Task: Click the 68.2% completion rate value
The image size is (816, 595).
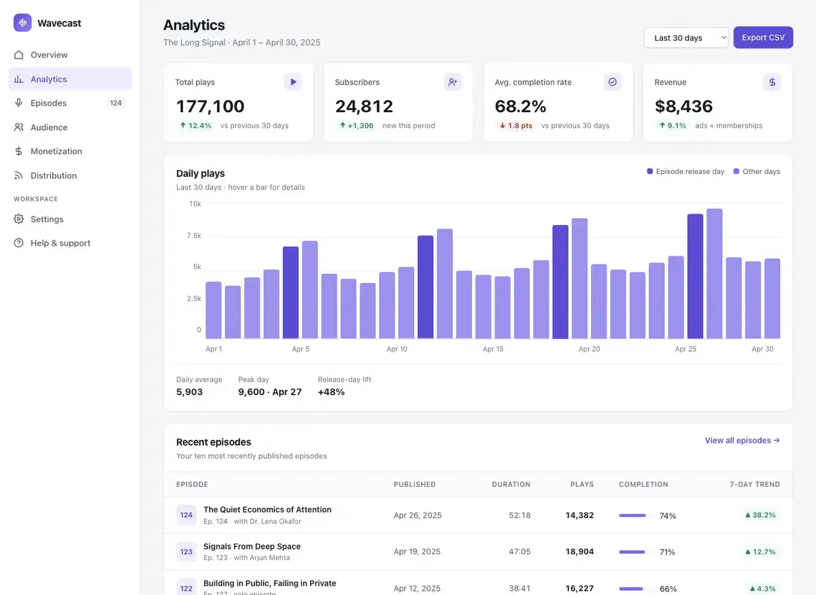Action: (x=520, y=106)
